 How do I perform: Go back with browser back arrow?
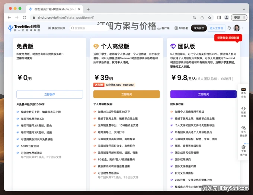[x=9, y=17]
